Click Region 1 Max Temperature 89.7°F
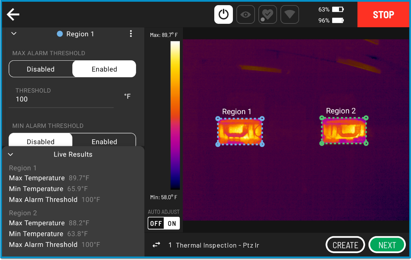Image resolution: width=411 pixels, height=260 pixels. pos(49,178)
